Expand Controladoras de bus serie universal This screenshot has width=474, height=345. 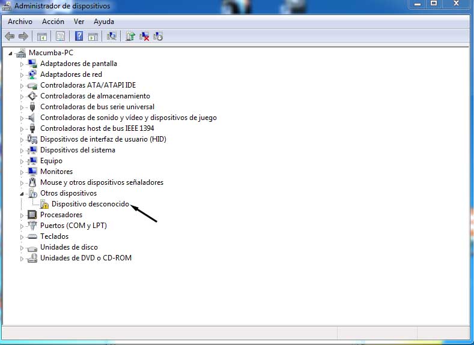click(22, 107)
